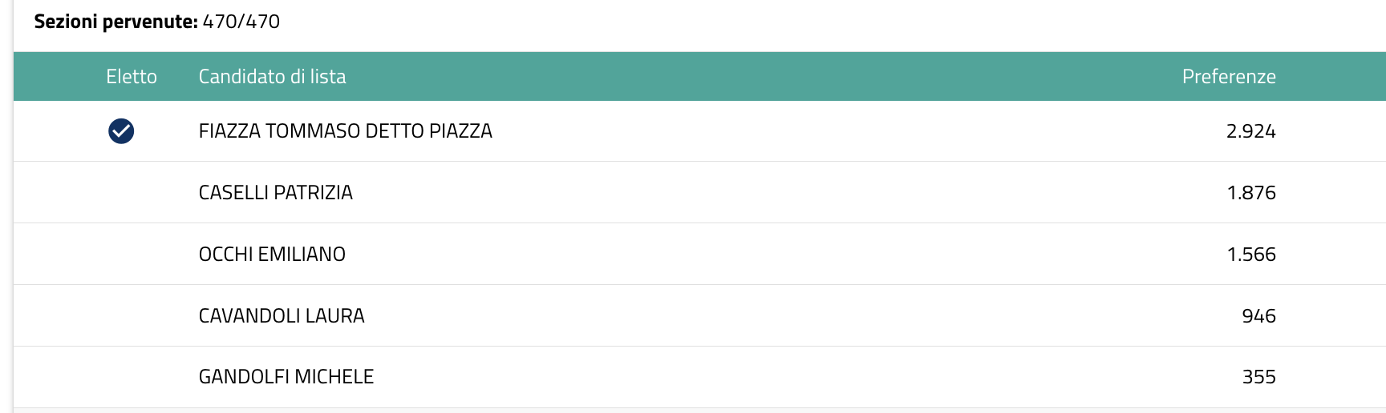1386x413 pixels.
Task: Click empty Eletto cell in Gandolfi Michele row
Action: [121, 377]
